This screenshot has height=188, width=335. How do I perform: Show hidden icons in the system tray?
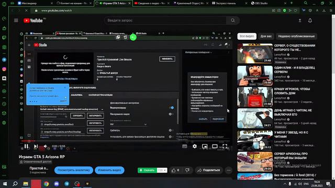[285, 184]
